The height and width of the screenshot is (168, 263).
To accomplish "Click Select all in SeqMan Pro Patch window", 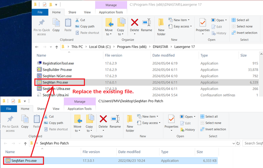I will (209, 116).
